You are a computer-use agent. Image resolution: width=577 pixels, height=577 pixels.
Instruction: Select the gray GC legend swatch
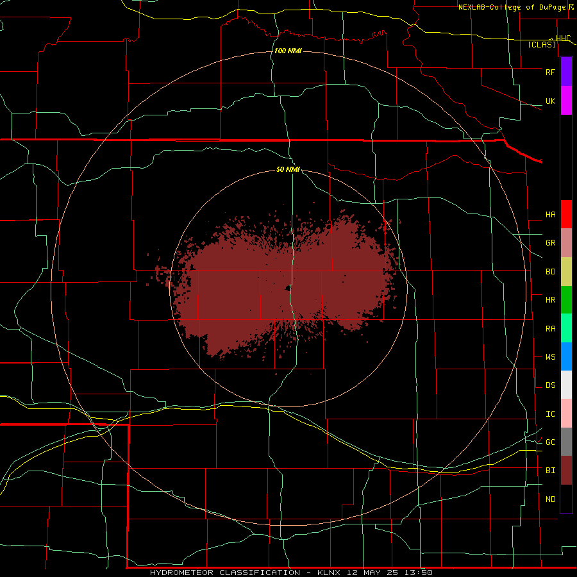click(566, 442)
